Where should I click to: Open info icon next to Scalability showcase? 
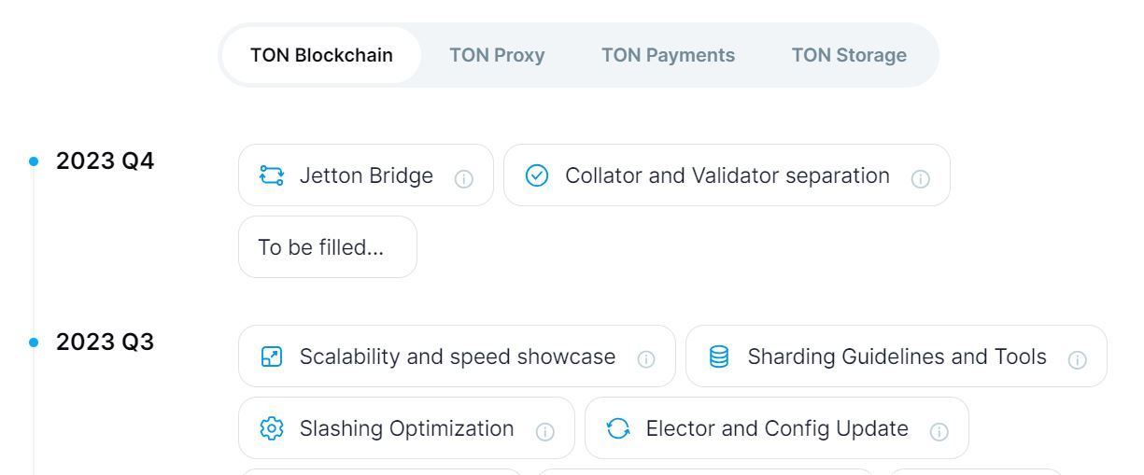(x=644, y=358)
